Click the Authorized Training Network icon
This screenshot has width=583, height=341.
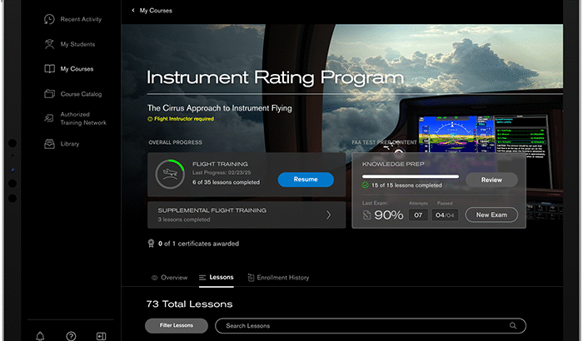49,118
